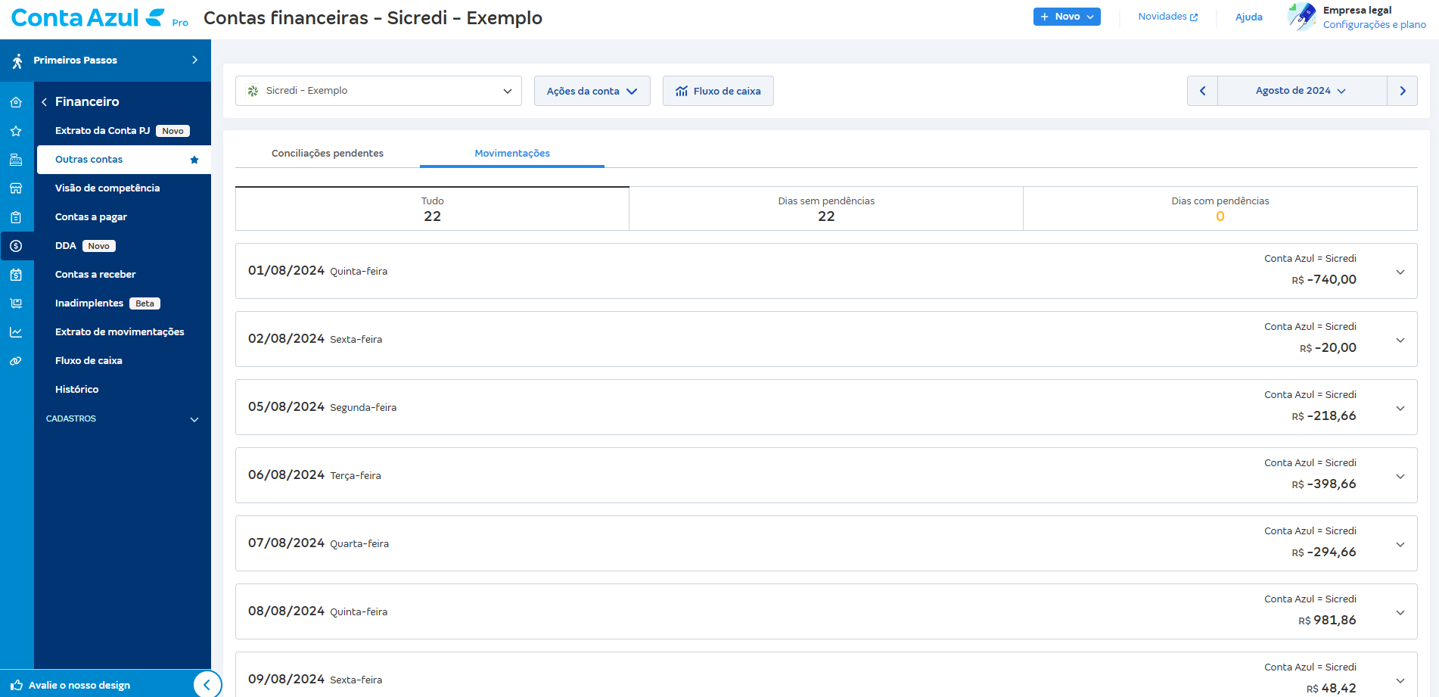Switch to Conciliações pendentes tab
Image resolution: width=1439 pixels, height=697 pixels.
click(327, 154)
